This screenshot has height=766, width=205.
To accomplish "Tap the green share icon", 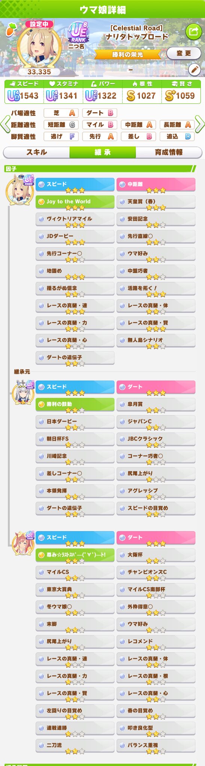I will [x=193, y=32].
